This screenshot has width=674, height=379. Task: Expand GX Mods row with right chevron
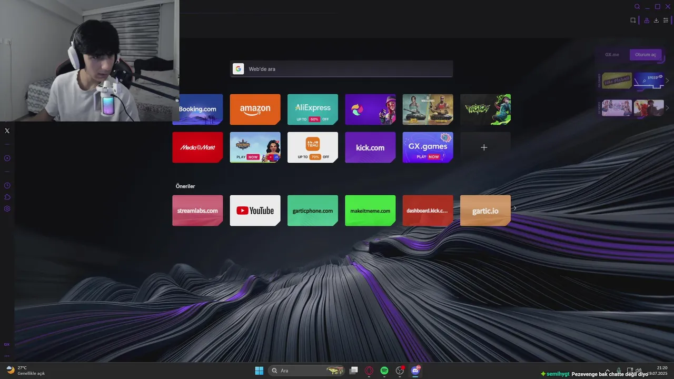(668, 108)
